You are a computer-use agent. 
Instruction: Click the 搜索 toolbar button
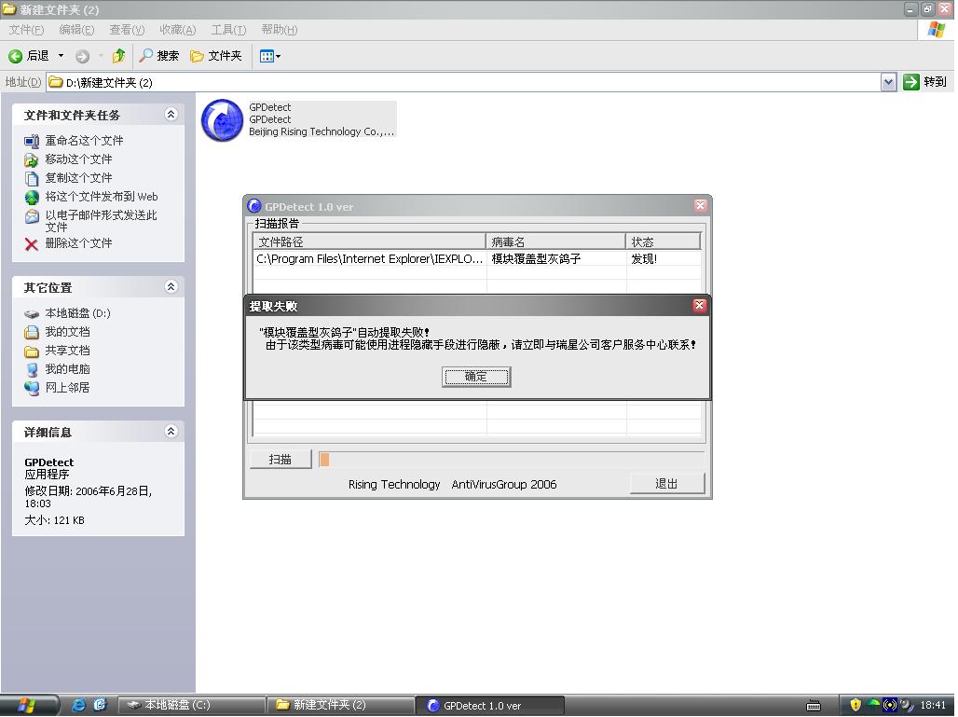tap(158, 56)
